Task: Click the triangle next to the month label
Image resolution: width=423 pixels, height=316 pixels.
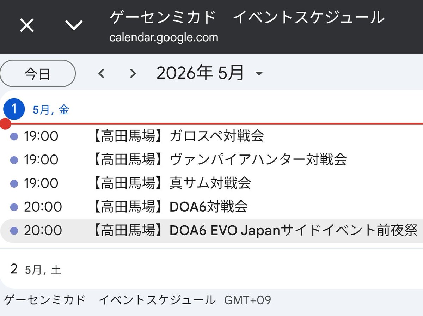Action: pyautogui.click(x=259, y=74)
